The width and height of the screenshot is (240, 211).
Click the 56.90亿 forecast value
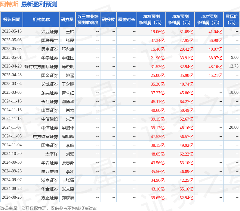(215, 40)
